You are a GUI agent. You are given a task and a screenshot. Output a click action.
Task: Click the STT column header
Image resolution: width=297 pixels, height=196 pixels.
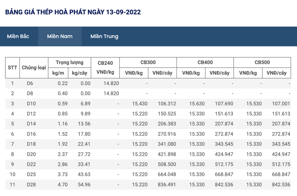12,68
